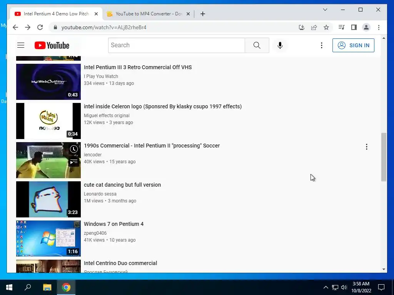
Task: Bookmark this tab with star
Action: tap(326, 27)
